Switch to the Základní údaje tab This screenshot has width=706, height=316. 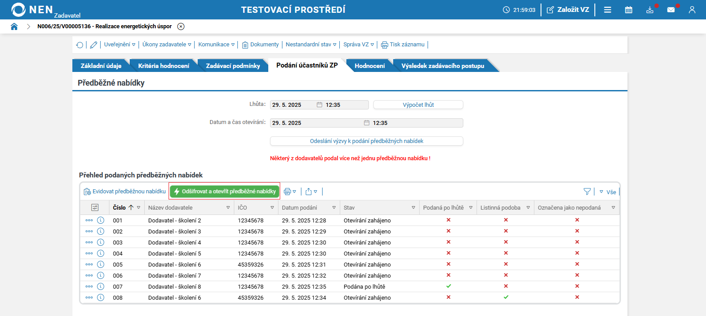pyautogui.click(x=101, y=66)
